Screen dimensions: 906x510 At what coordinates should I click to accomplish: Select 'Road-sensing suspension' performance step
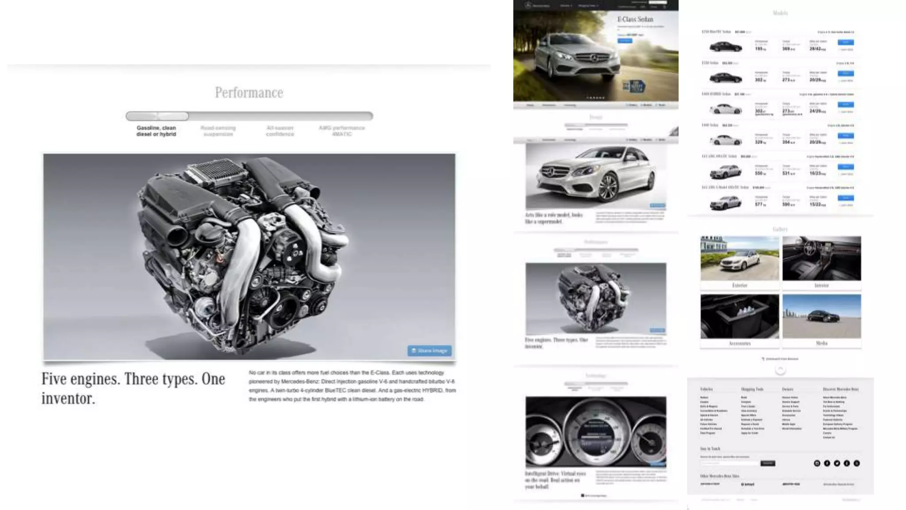(x=218, y=131)
